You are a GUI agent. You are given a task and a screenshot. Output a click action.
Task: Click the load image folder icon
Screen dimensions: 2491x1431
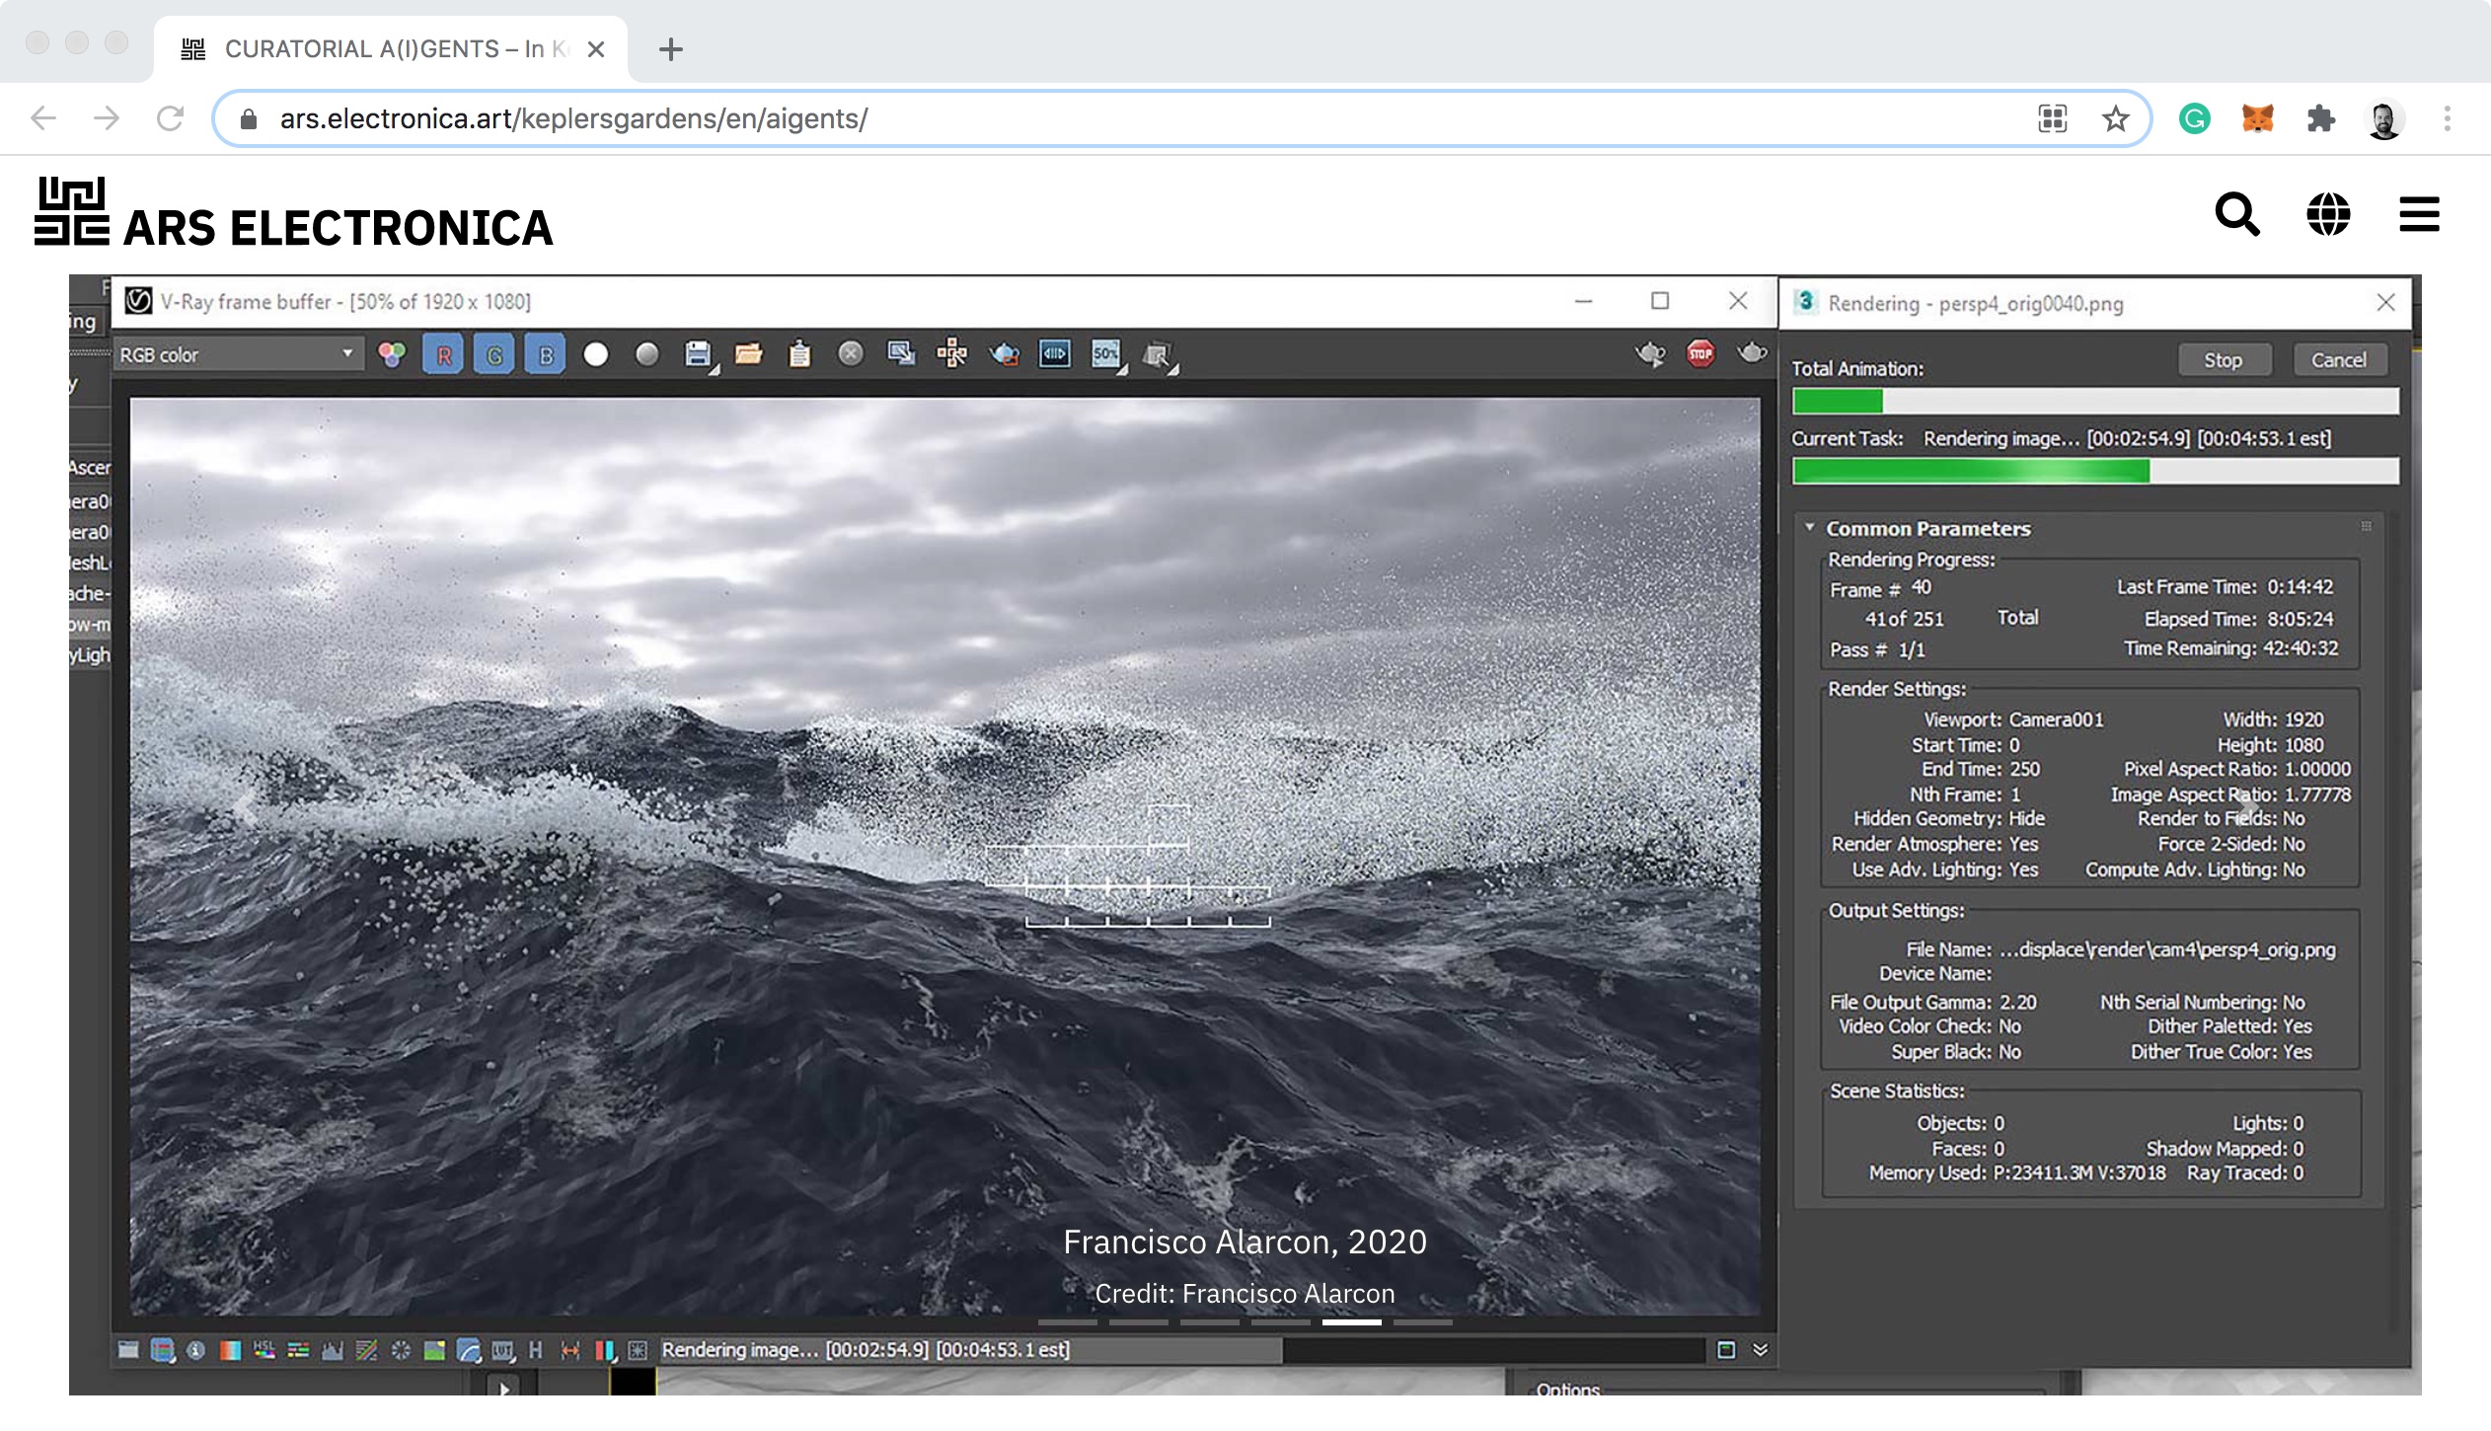click(748, 354)
